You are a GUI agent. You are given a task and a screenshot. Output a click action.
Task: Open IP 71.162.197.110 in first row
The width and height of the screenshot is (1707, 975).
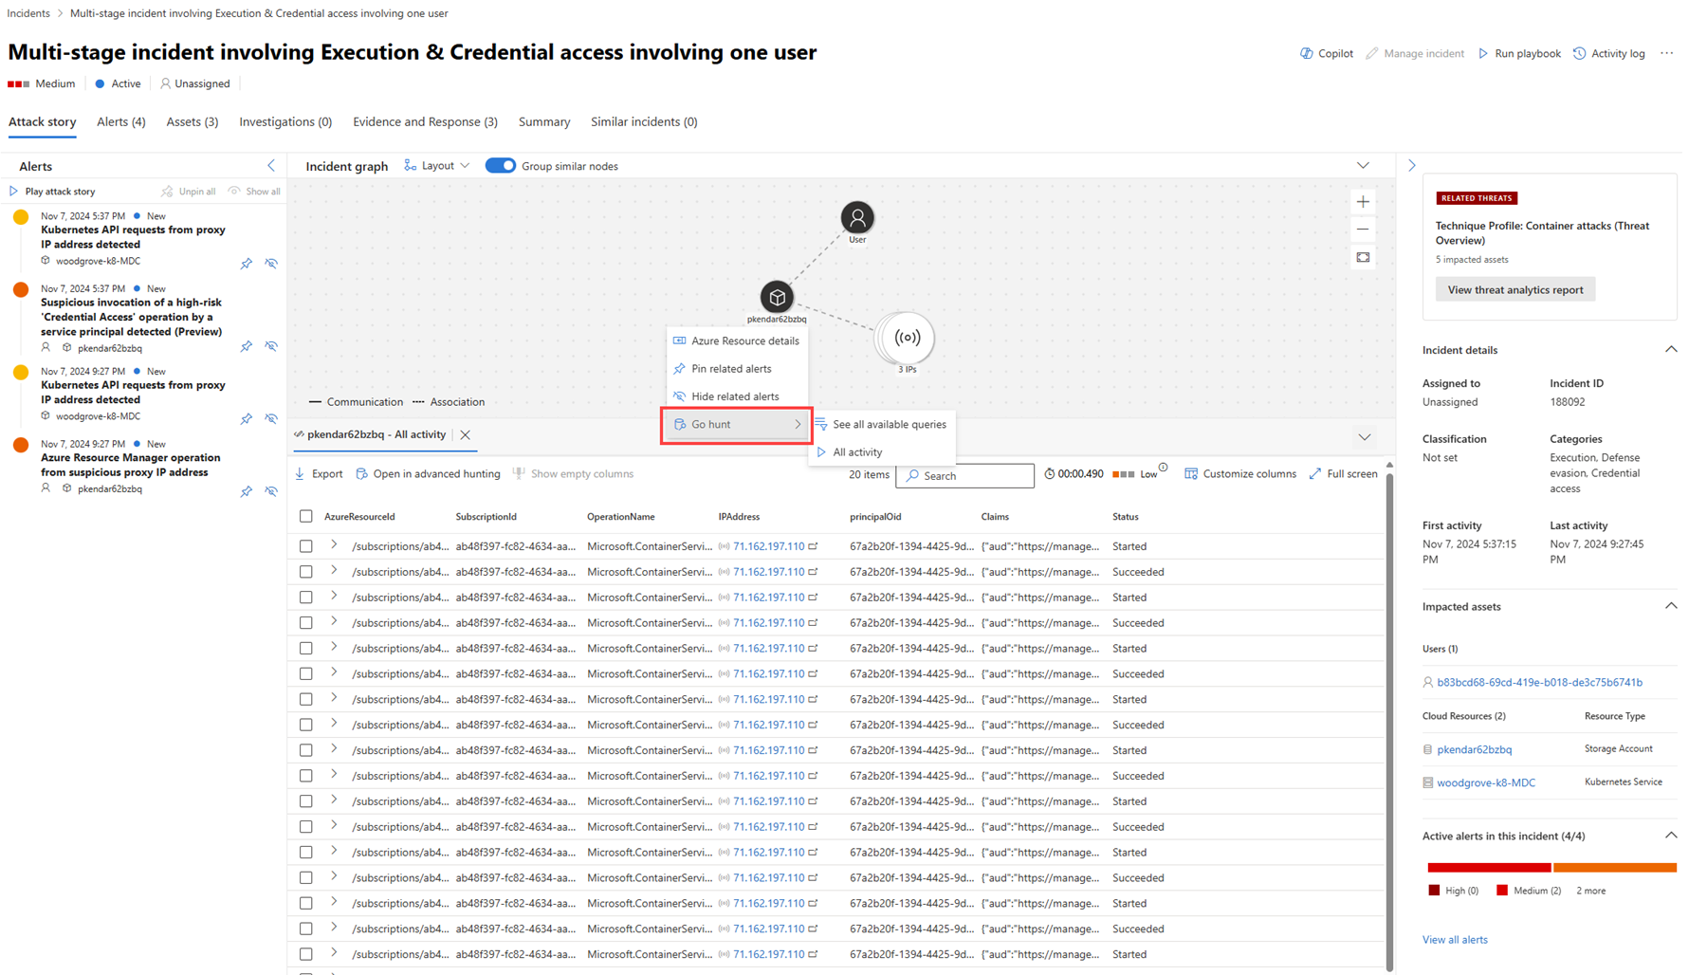point(769,546)
